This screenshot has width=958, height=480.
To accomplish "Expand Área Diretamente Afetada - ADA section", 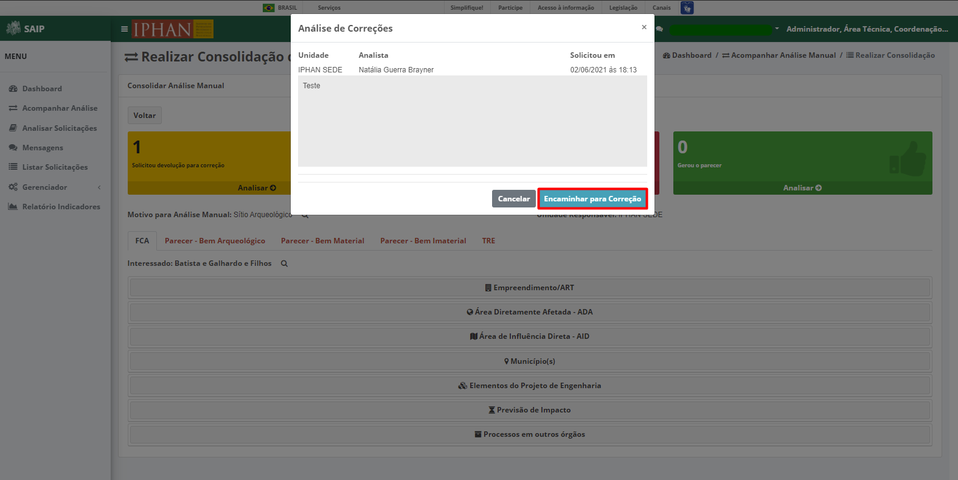I will [530, 312].
